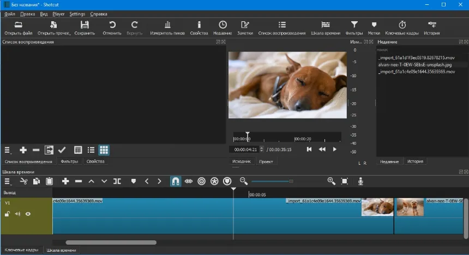This screenshot has width=469, height=255.
Task: Open a file with Открыть файл
Action: pos(18,28)
